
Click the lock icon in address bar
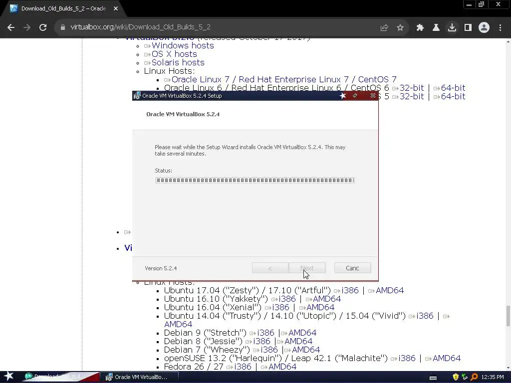63,27
